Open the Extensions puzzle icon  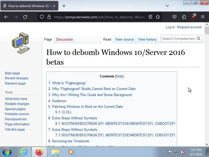click(x=184, y=17)
